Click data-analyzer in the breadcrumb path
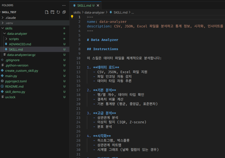225x158 pixels. (94, 12)
